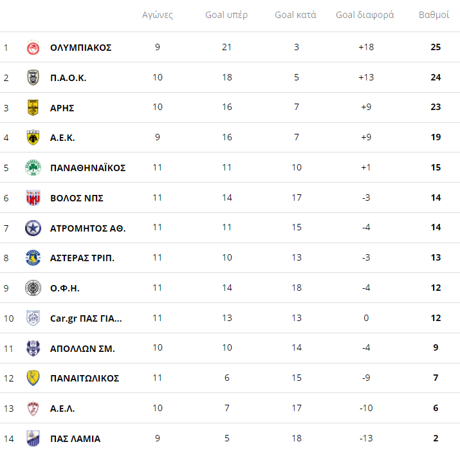Sort by Goal διαφορά header
Screen dimensions: 460x451
click(x=365, y=15)
